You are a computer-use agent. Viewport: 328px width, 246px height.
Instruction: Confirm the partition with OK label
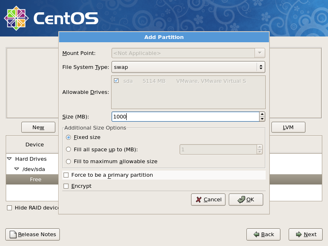click(x=250, y=200)
